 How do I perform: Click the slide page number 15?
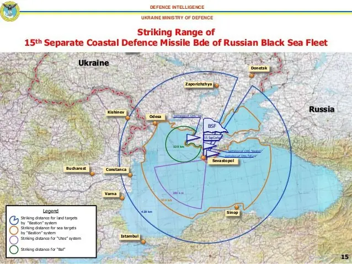(x=345, y=257)
